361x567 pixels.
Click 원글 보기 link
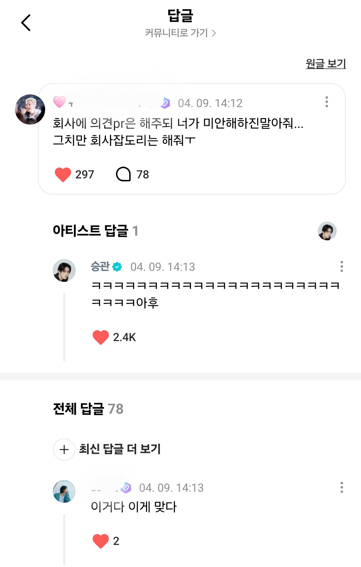click(x=326, y=64)
